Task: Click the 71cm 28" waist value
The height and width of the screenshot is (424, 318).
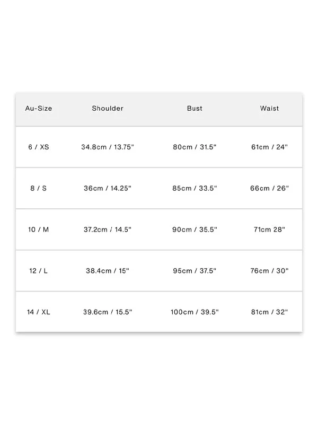Action: (x=269, y=229)
